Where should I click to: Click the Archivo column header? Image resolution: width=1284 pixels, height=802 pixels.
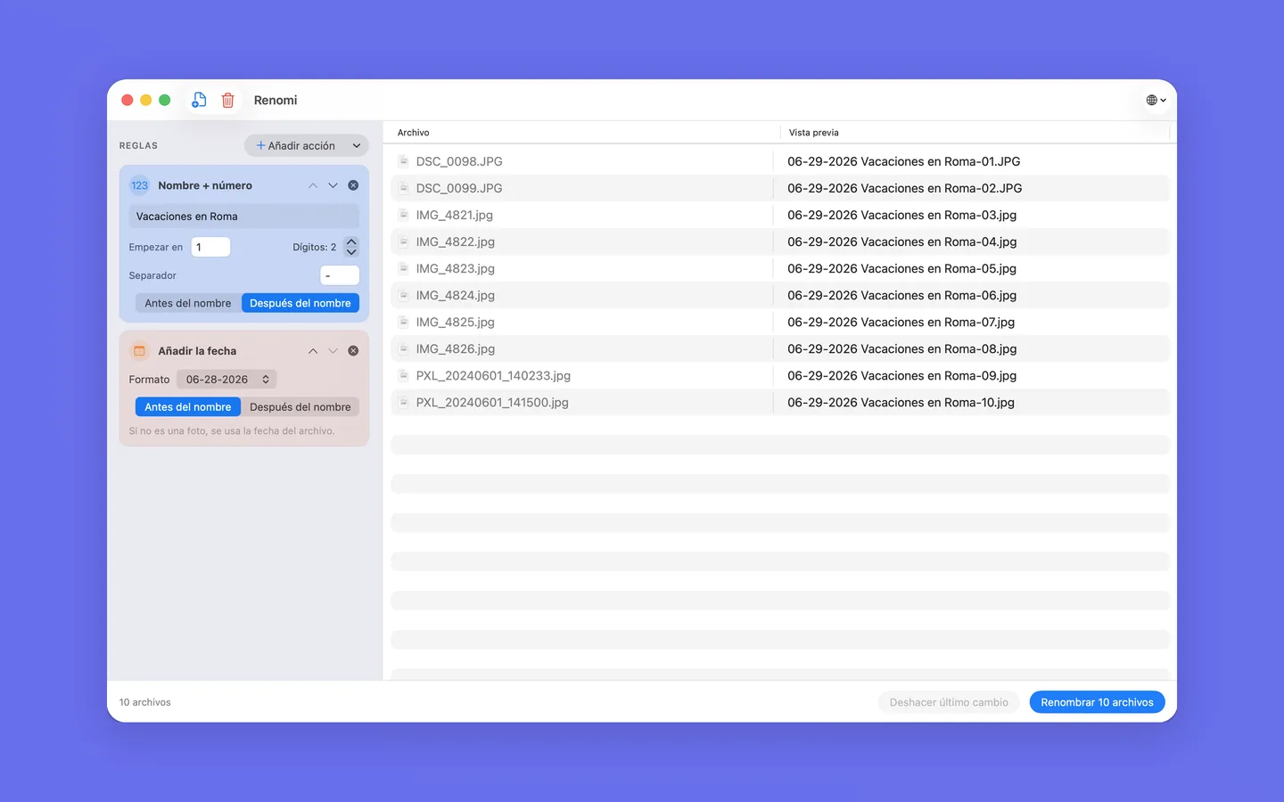pos(414,133)
